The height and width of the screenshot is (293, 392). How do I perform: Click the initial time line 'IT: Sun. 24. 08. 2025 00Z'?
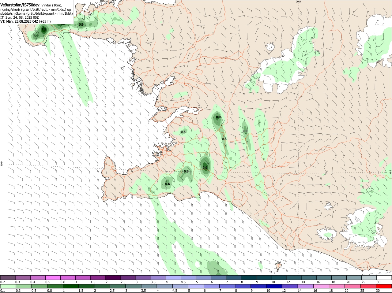pos(20,17)
